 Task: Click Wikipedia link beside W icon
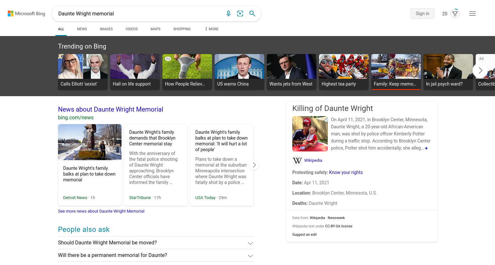313,160
